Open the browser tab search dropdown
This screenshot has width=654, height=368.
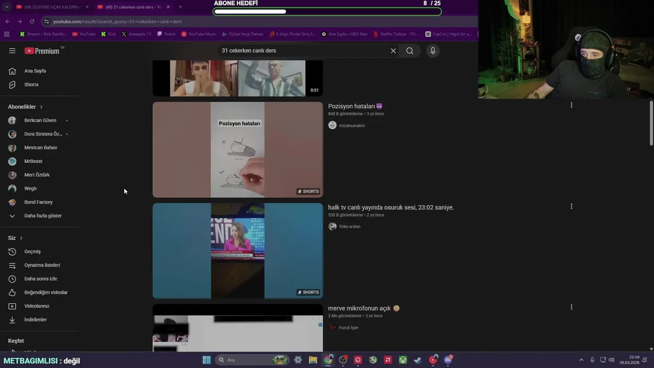(7, 7)
